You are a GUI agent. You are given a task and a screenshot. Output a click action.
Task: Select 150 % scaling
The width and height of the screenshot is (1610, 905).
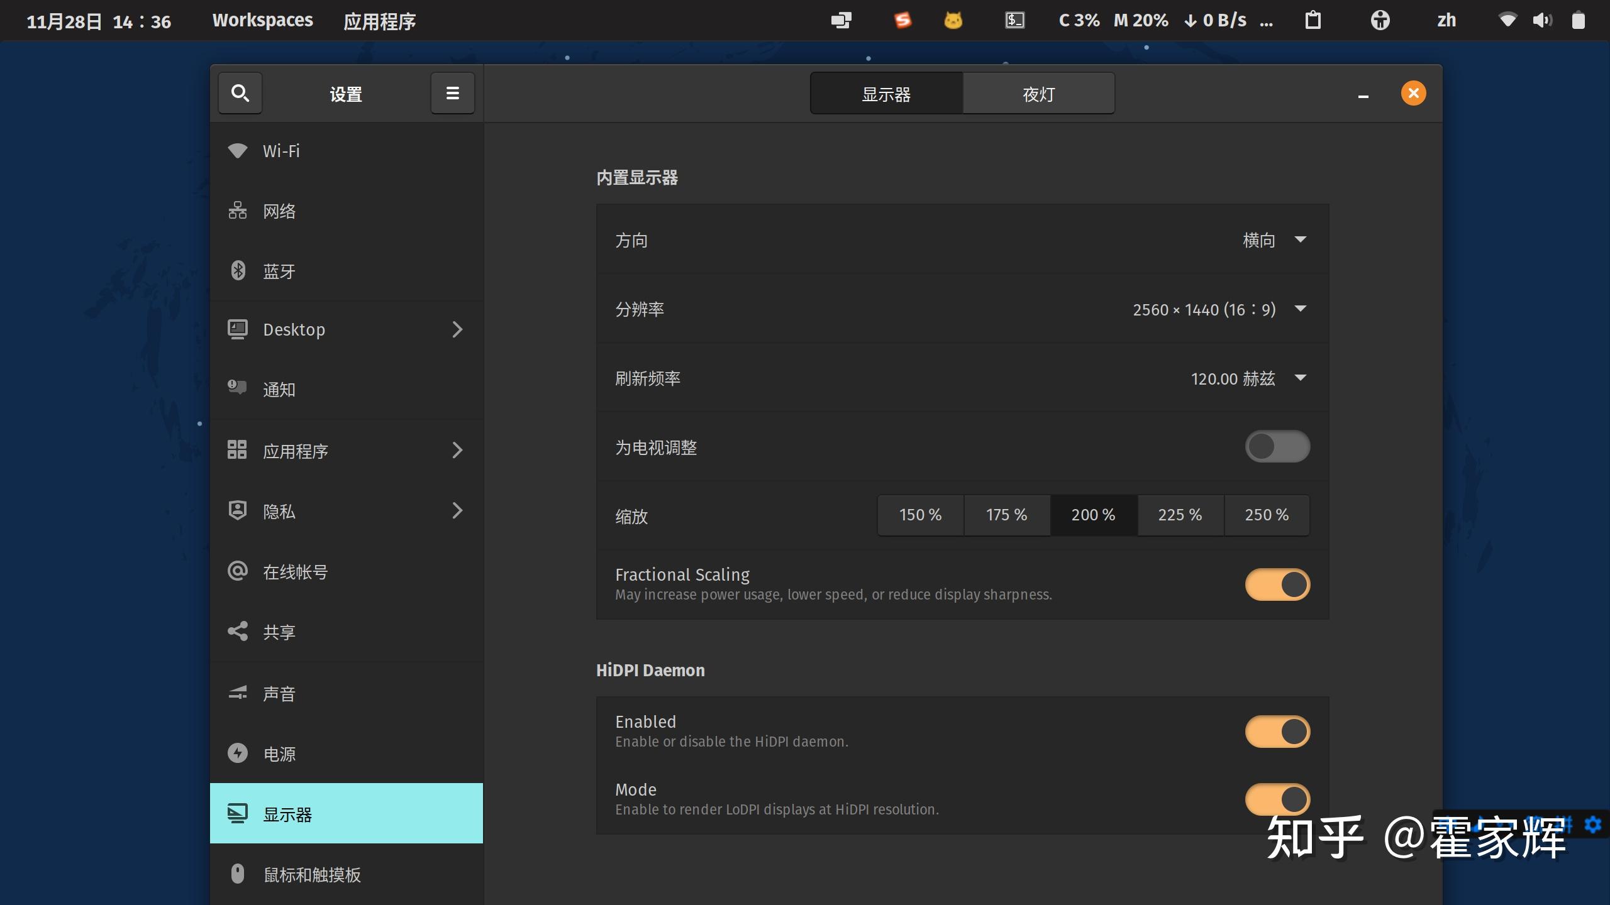pos(920,515)
